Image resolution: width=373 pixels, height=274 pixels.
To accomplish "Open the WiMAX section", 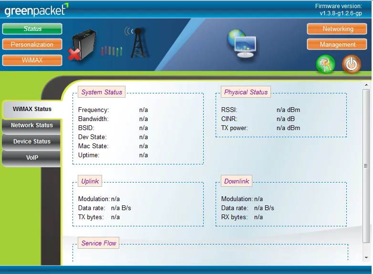I will tap(32, 60).
